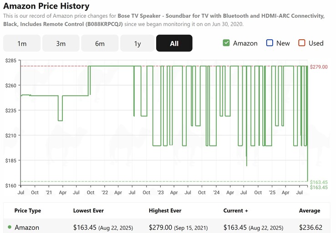Choose the 1y time range
This screenshot has height=233, width=336.
pos(137,43)
